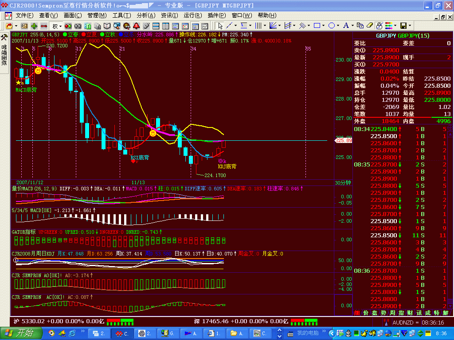This screenshot has width=454, height=340.
Task: Click the gray double-circle toolbar icon
Action: 78,26
